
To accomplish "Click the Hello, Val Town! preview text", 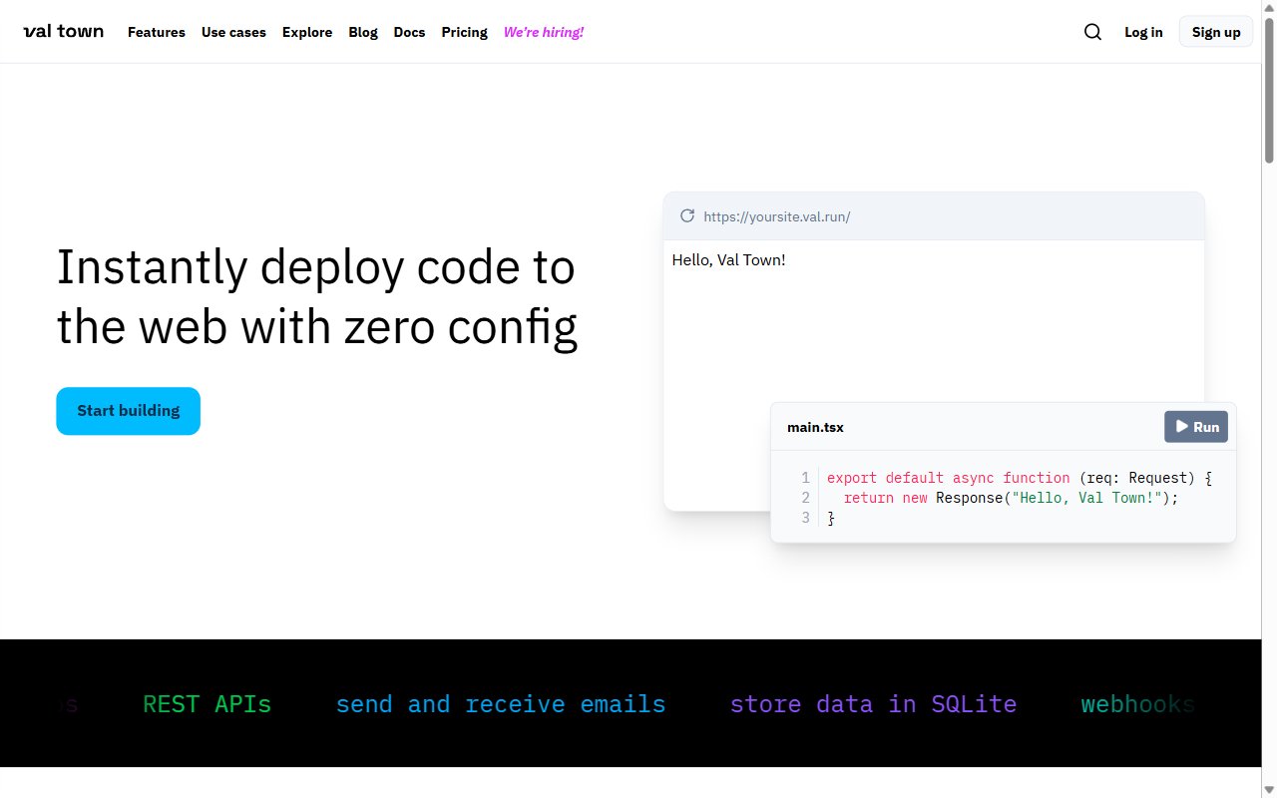I will click(x=728, y=260).
